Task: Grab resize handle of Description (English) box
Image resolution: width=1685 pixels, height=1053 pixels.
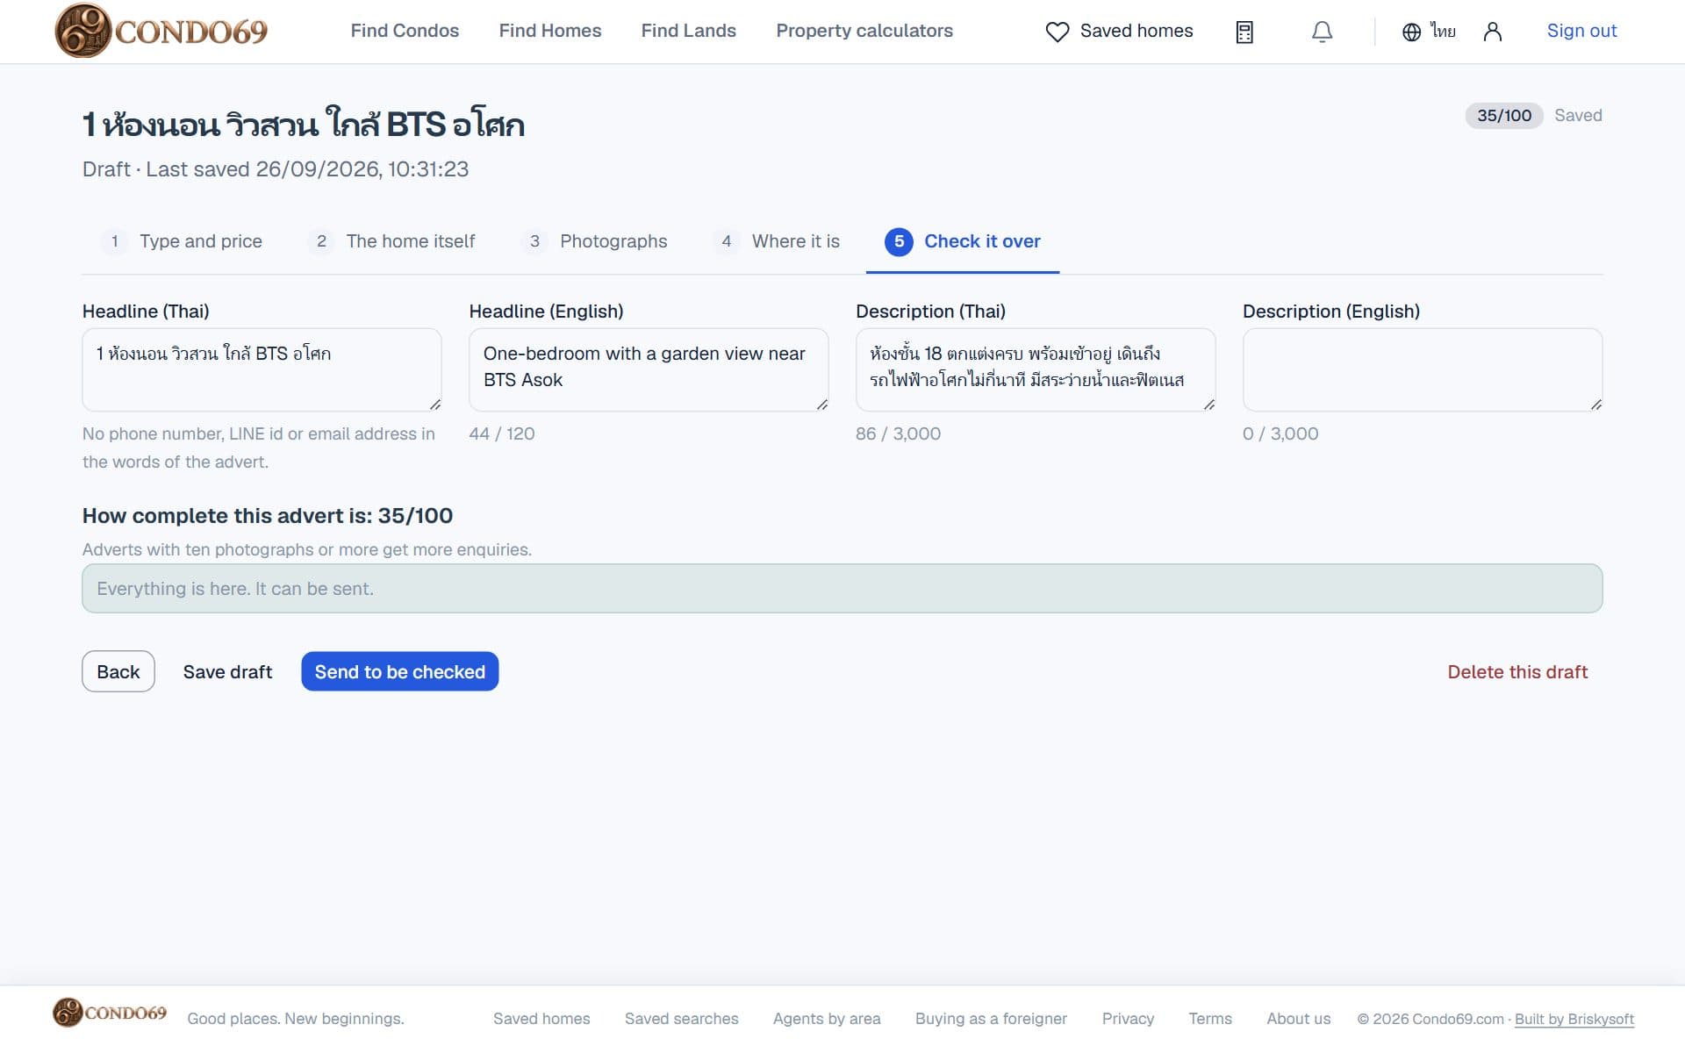Action: coord(1596,405)
